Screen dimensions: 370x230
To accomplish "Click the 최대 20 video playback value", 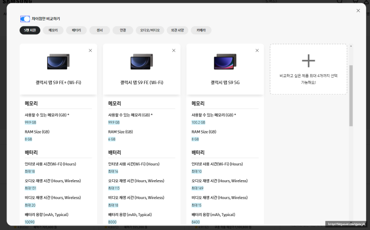I will click(30, 205).
